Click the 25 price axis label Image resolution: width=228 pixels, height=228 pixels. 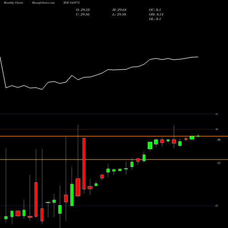(x=217, y=206)
